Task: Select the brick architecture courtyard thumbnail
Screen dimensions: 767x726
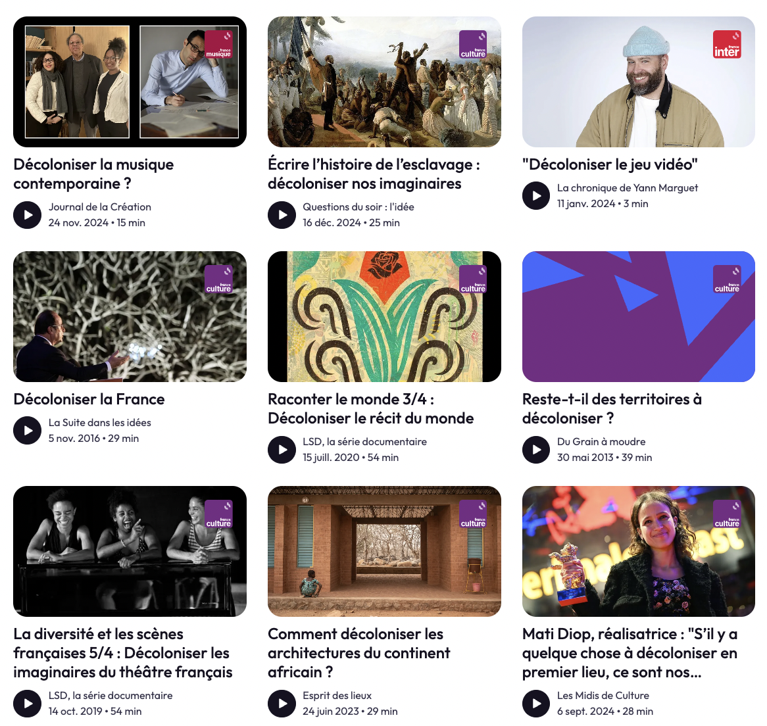Action: coord(384,551)
